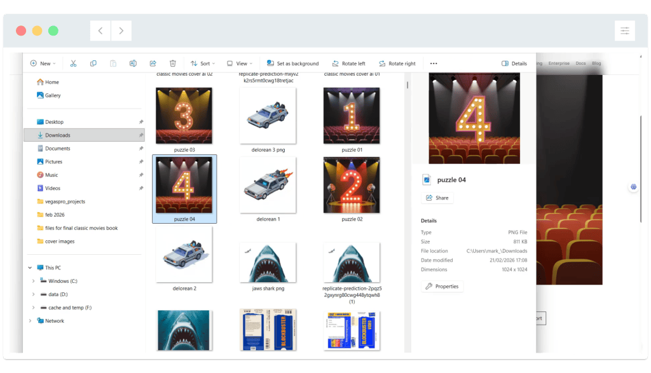651x373 pixels.
Task: Open the View dropdown menu
Action: point(240,64)
